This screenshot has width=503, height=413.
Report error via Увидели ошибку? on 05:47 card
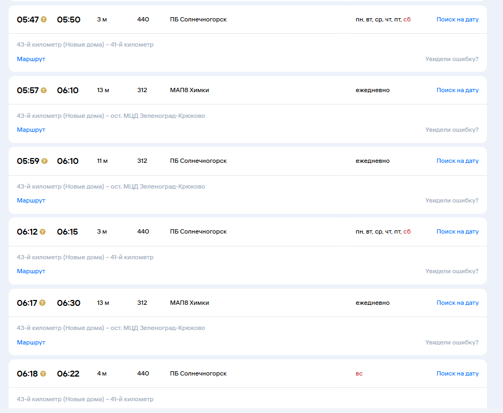click(452, 59)
